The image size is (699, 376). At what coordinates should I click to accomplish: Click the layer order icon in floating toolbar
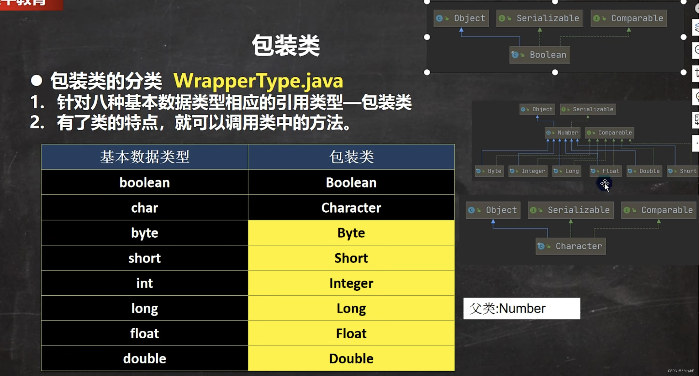click(696, 27)
